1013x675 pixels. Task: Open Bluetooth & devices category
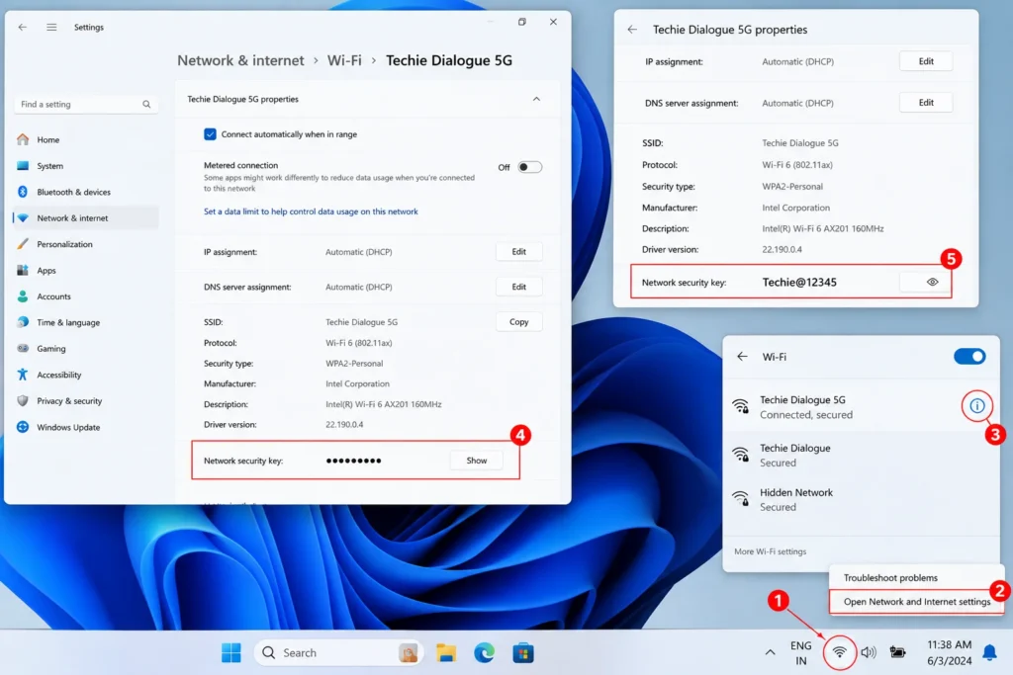pos(73,192)
